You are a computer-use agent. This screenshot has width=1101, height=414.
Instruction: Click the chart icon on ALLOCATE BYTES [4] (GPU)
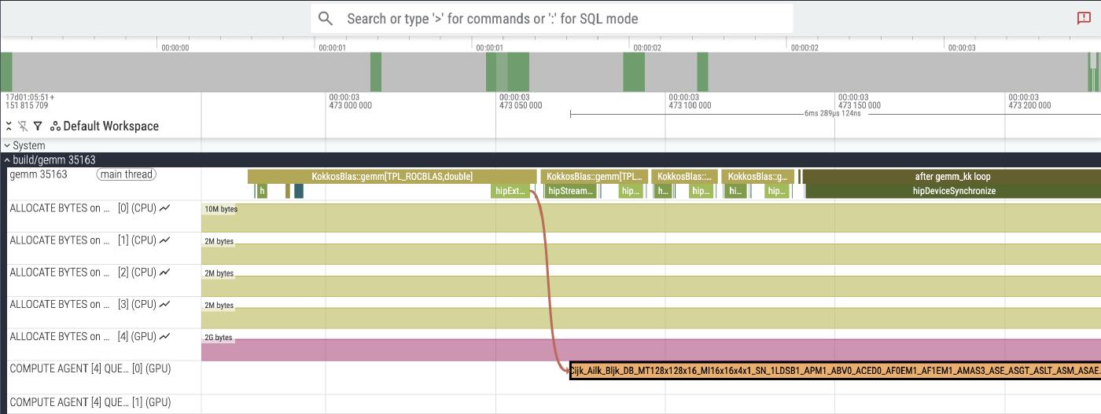coord(164,336)
